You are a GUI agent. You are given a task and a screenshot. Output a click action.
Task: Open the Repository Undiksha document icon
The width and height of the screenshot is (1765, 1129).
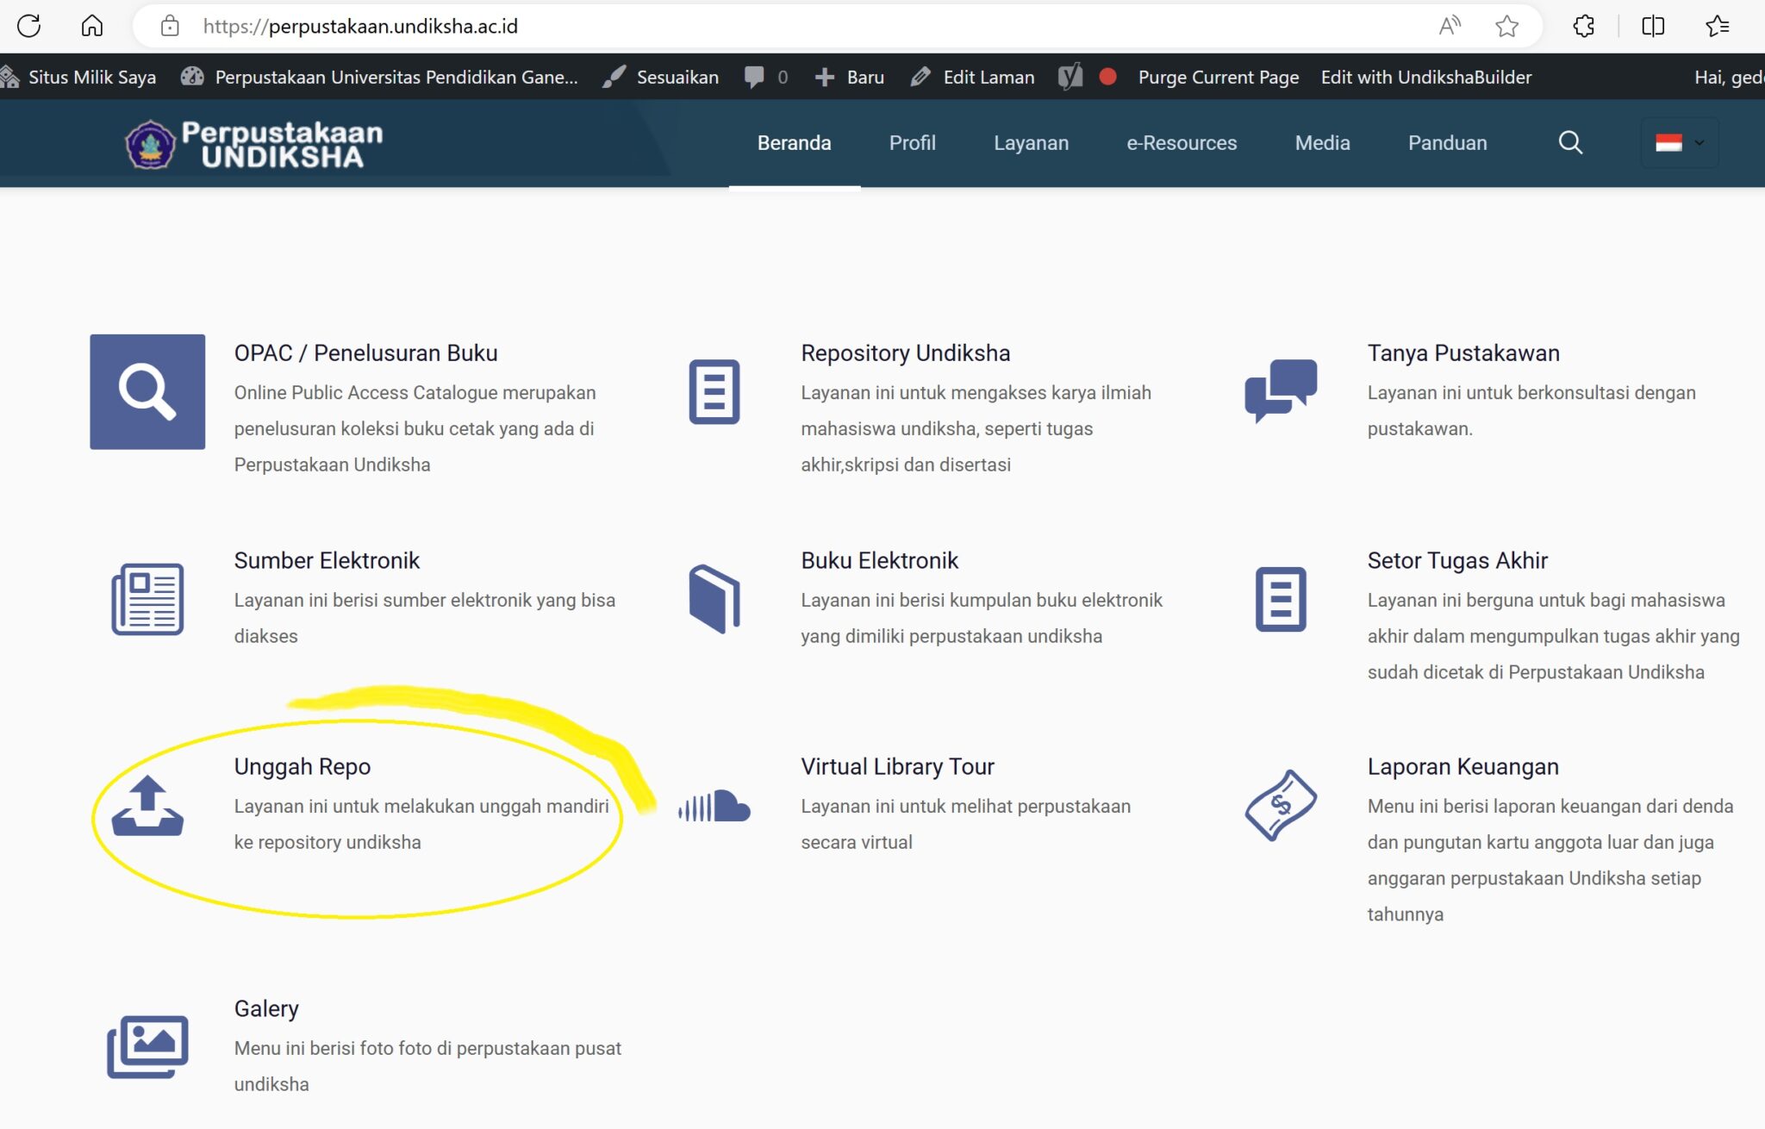pos(714,391)
